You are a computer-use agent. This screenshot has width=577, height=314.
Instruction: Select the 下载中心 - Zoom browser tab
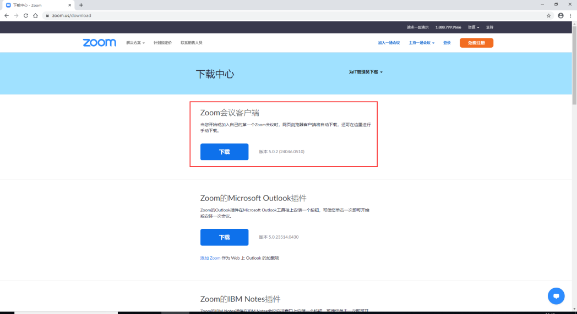point(39,5)
